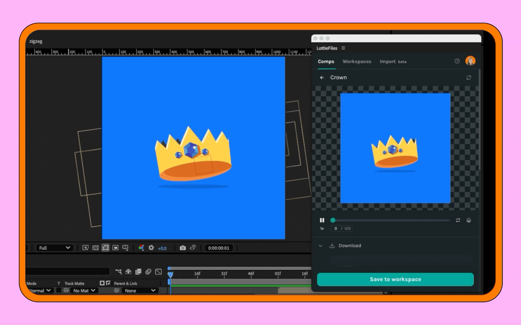
Task: Open the Full resolution dropdown
Action: coord(55,248)
